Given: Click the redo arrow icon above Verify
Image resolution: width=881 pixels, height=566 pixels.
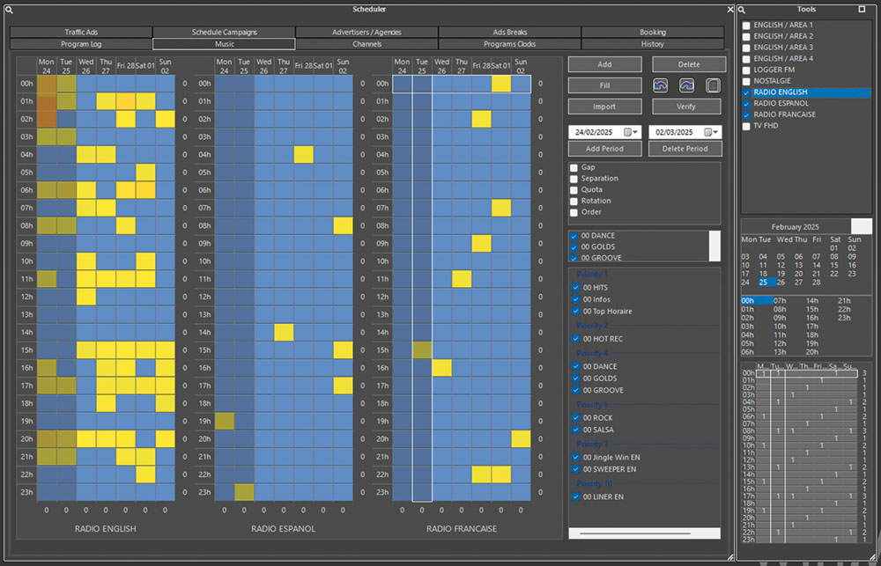Looking at the screenshot, I should coord(687,85).
